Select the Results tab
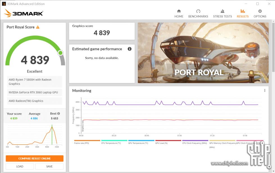This screenshot has height=173, width=275. click(242, 14)
